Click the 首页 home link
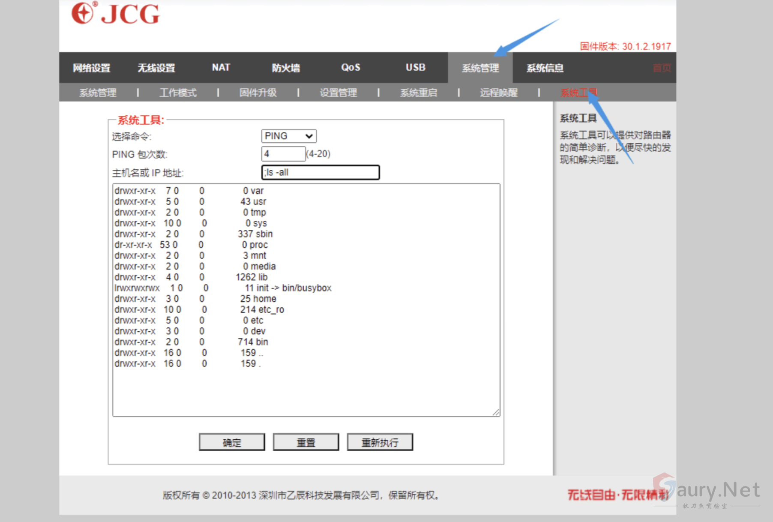 [661, 68]
